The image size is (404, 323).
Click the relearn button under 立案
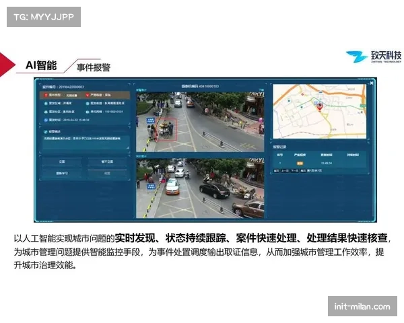(x=62, y=174)
